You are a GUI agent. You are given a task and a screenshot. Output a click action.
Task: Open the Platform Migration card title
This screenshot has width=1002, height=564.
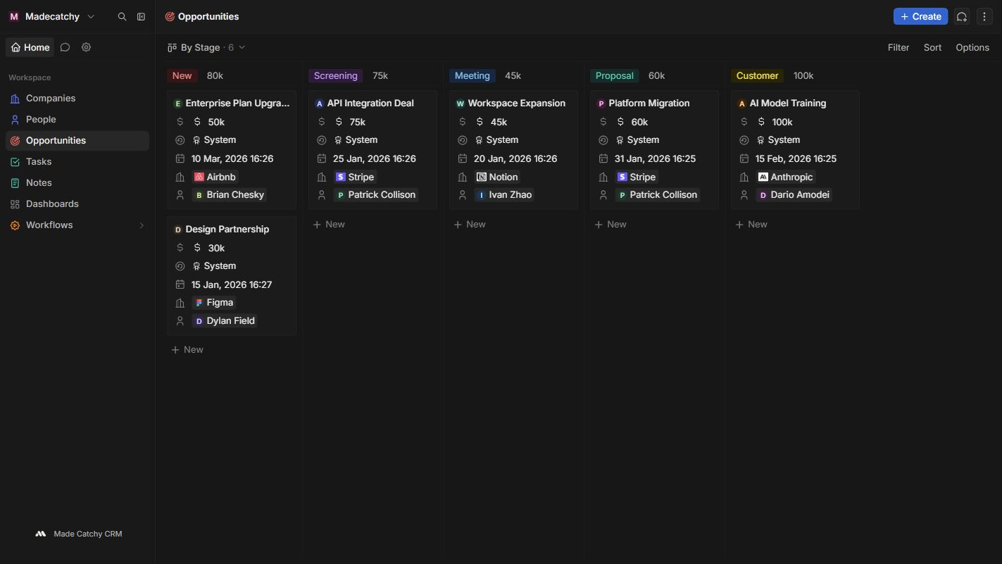point(649,103)
